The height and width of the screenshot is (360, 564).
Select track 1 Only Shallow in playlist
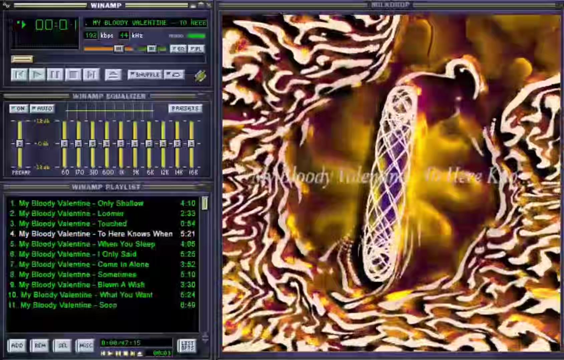point(102,203)
